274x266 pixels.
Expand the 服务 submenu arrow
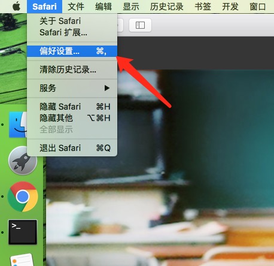[107, 88]
